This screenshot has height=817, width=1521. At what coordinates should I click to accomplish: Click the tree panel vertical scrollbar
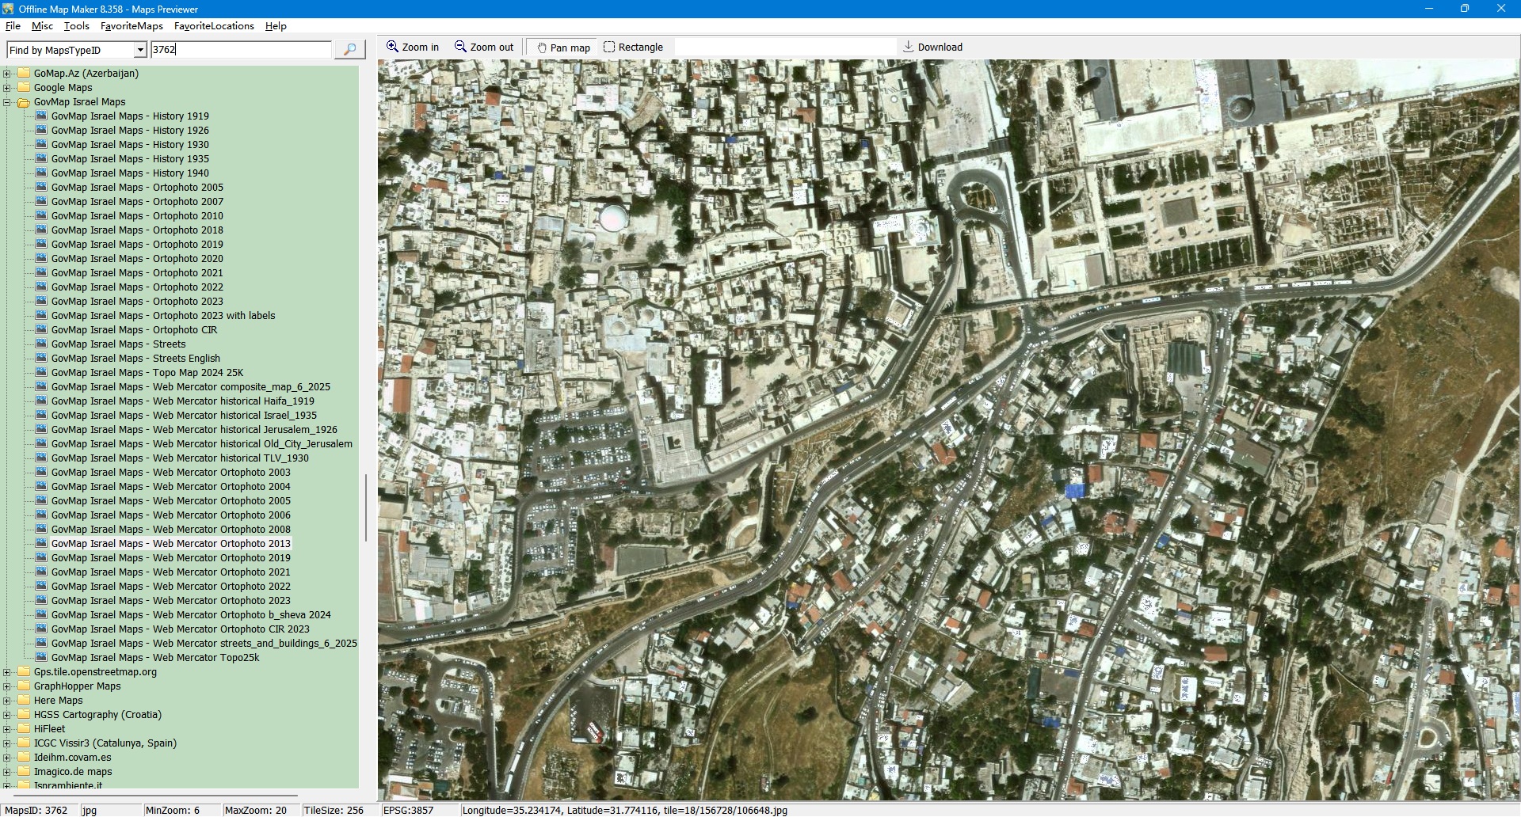coord(365,507)
